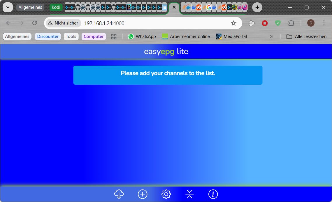
Task: Open the Allgemeines tab group
Action: pyautogui.click(x=30, y=7)
